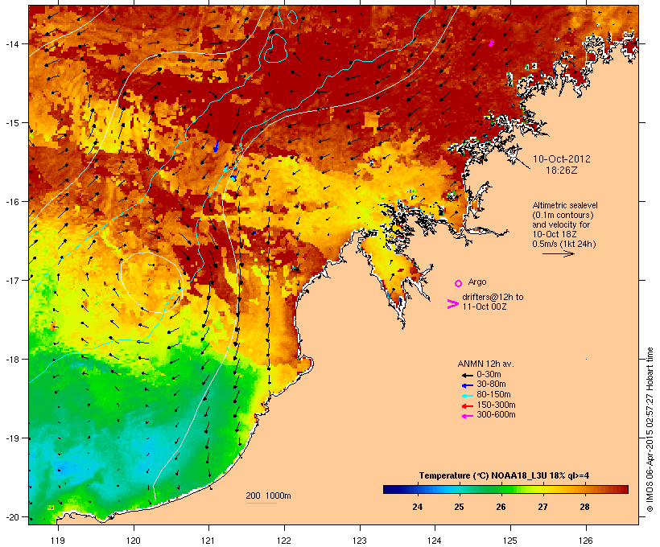660x547 pixels.
Task: Click the ANMN 12h av. heading
Action: click(x=485, y=364)
